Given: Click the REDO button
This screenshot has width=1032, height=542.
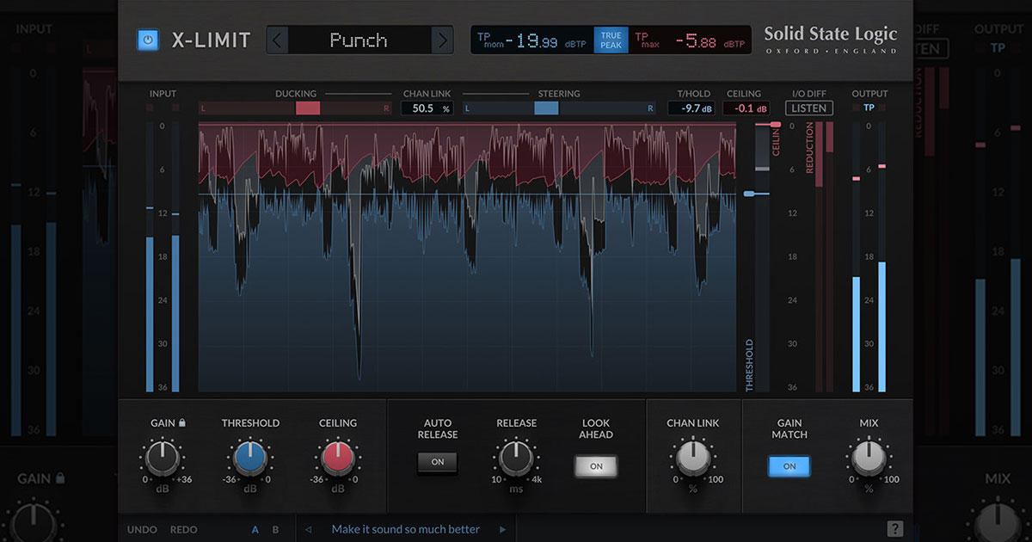Looking at the screenshot, I should tap(184, 529).
